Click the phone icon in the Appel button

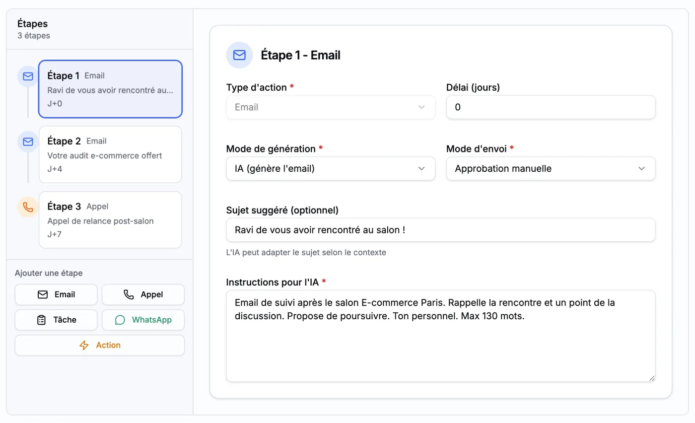pyautogui.click(x=129, y=294)
